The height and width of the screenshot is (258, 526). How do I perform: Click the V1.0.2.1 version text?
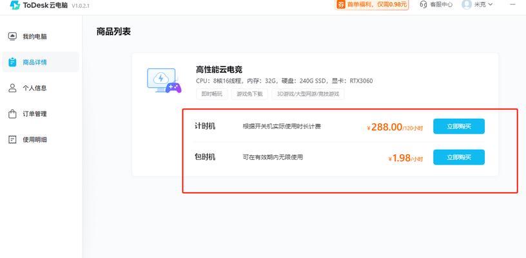coord(81,6)
